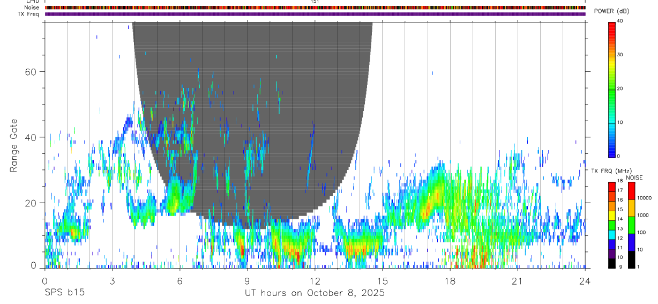Click the 0 tick label on UT hours axis
The image size is (658, 304).
pyautogui.click(x=45, y=280)
